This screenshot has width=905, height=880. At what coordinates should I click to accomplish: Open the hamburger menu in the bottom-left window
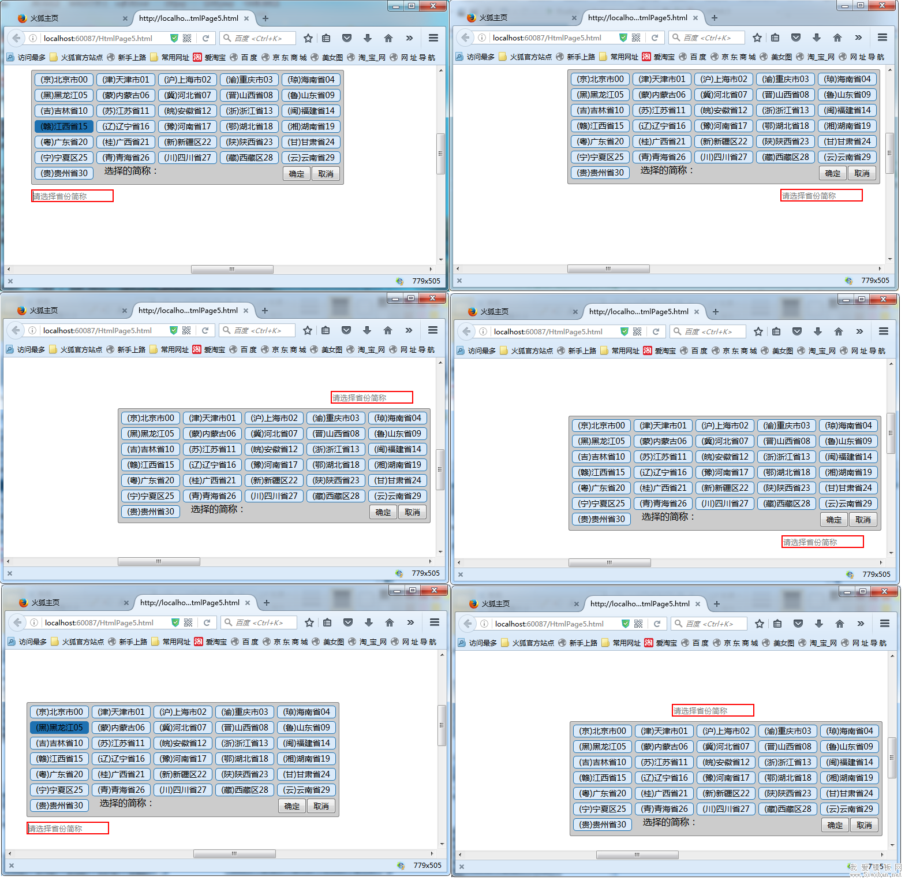click(x=435, y=622)
